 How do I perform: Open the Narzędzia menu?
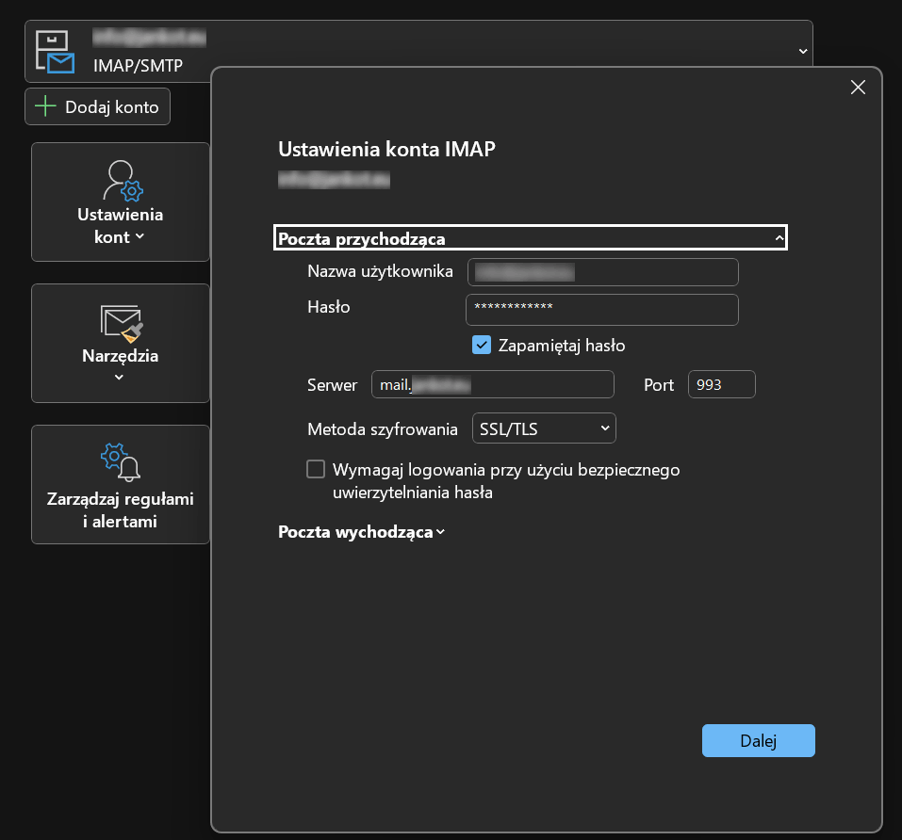(121, 343)
